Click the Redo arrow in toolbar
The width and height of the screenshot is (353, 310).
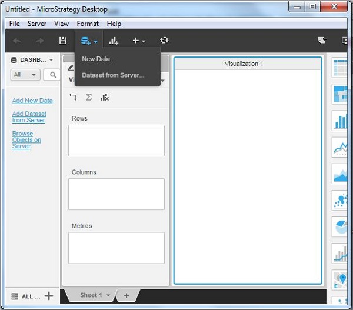39,41
